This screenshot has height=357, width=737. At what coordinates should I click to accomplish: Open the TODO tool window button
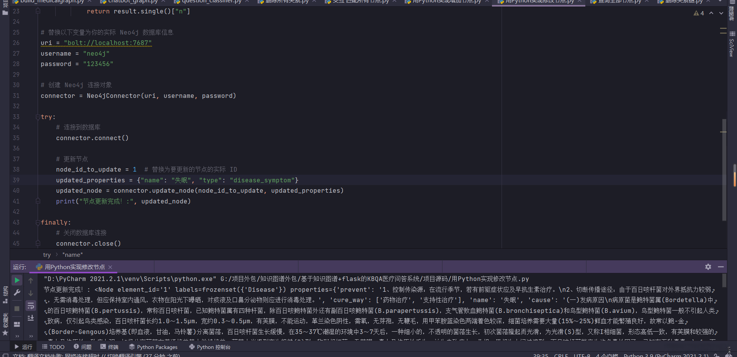(53, 347)
